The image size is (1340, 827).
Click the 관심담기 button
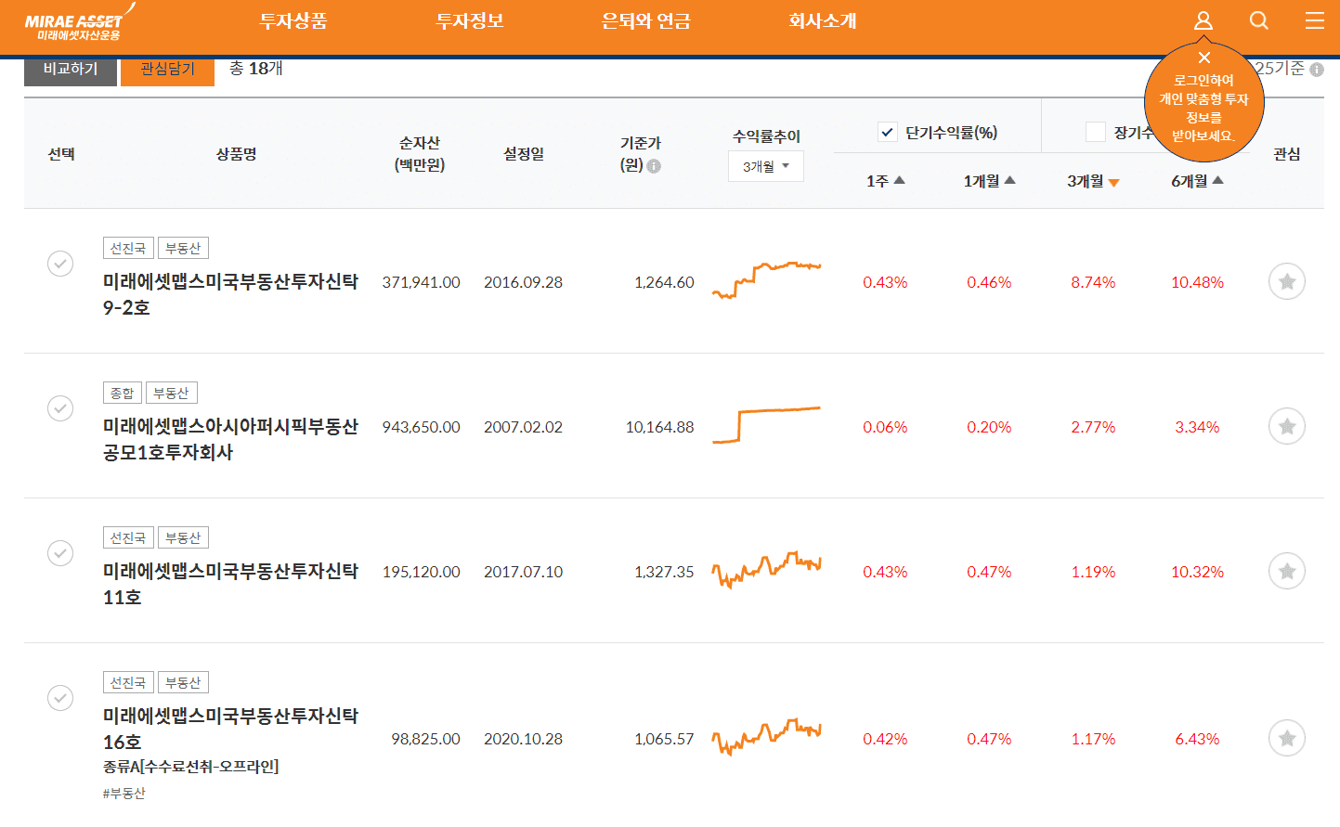pyautogui.click(x=168, y=70)
